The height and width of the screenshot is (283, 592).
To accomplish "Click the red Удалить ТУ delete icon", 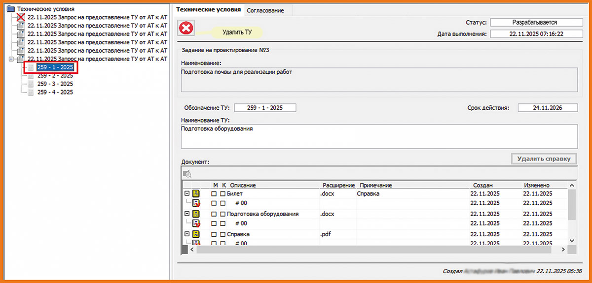I will coord(186,29).
